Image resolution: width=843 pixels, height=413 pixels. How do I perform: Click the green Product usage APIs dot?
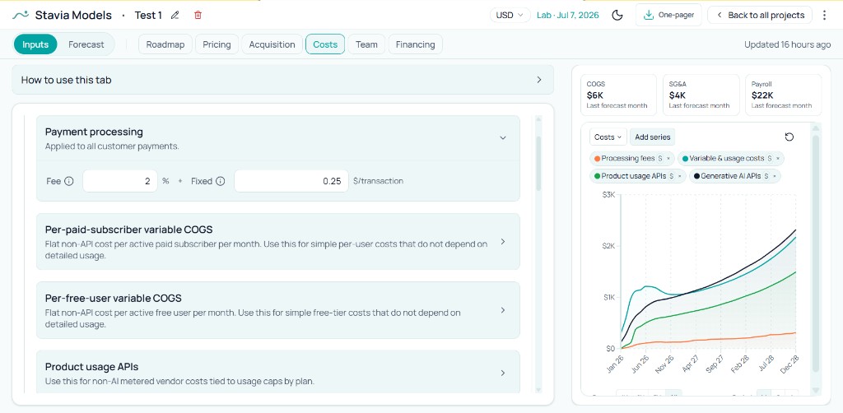(598, 175)
